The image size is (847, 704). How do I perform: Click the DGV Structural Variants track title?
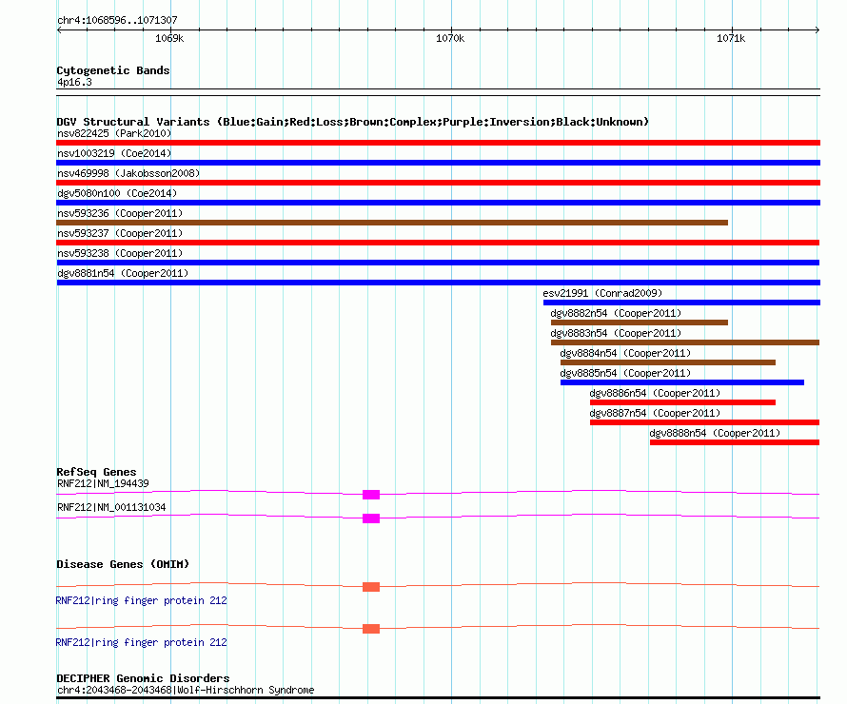pyautogui.click(x=353, y=122)
